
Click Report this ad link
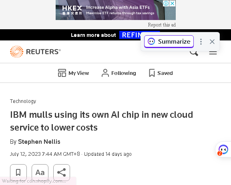point(162,25)
